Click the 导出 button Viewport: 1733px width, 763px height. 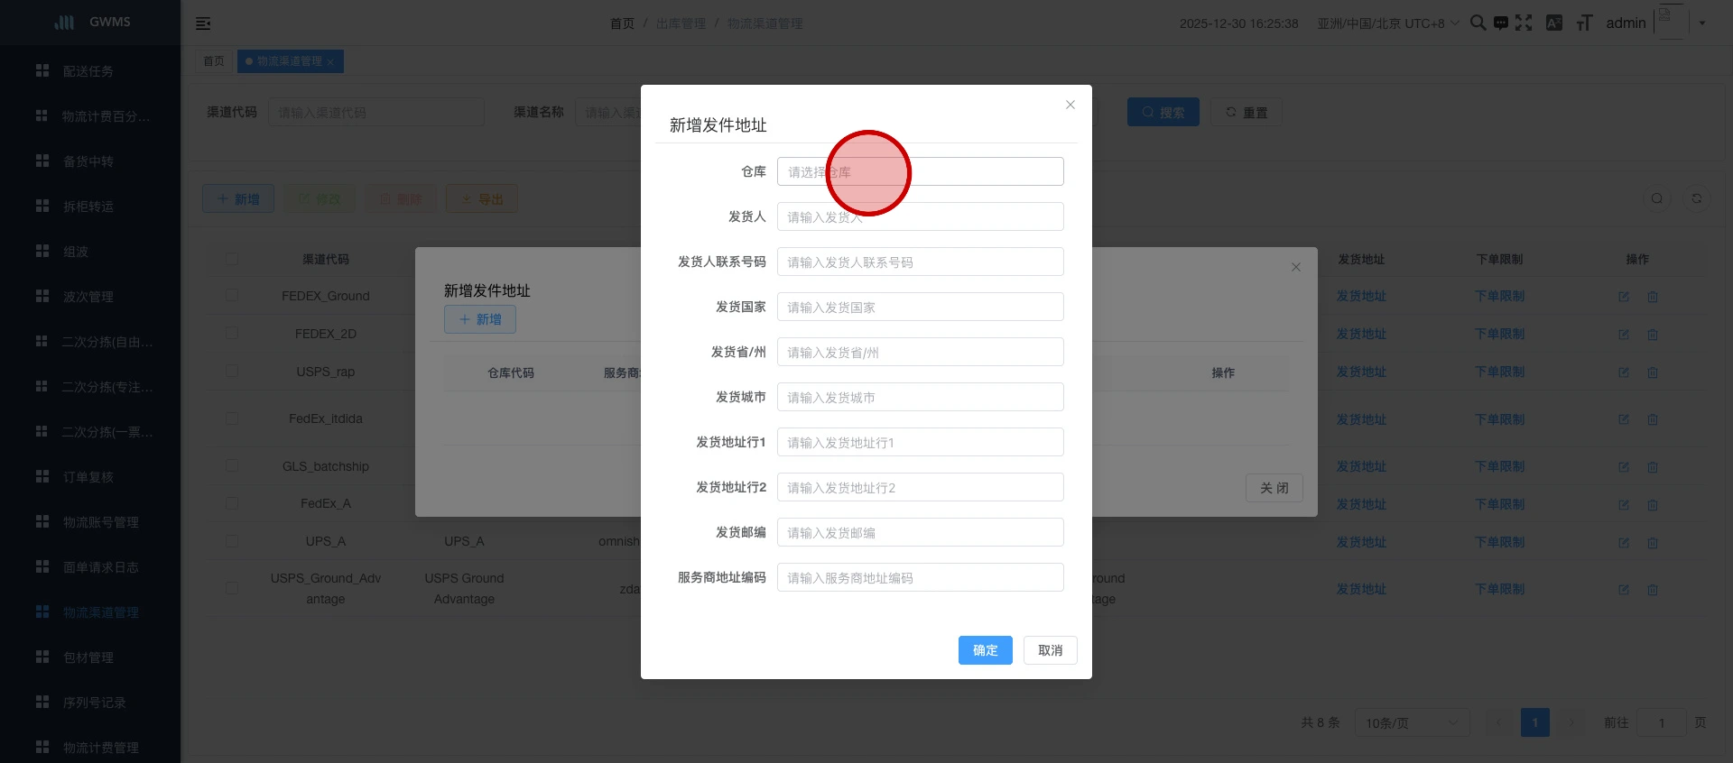pos(482,199)
